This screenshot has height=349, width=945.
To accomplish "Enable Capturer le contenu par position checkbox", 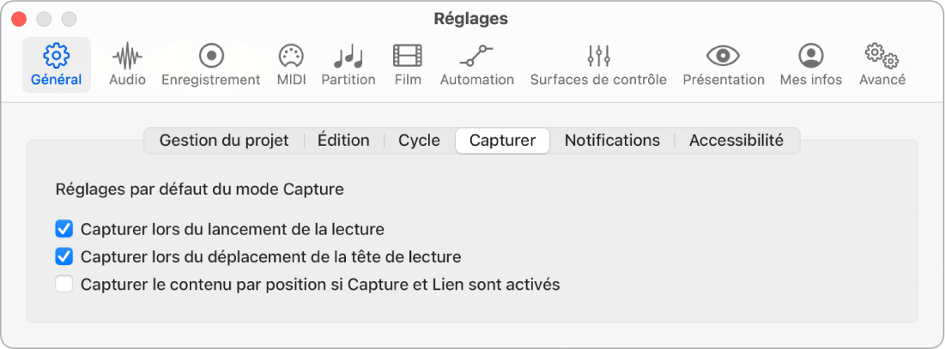I will click(x=64, y=284).
